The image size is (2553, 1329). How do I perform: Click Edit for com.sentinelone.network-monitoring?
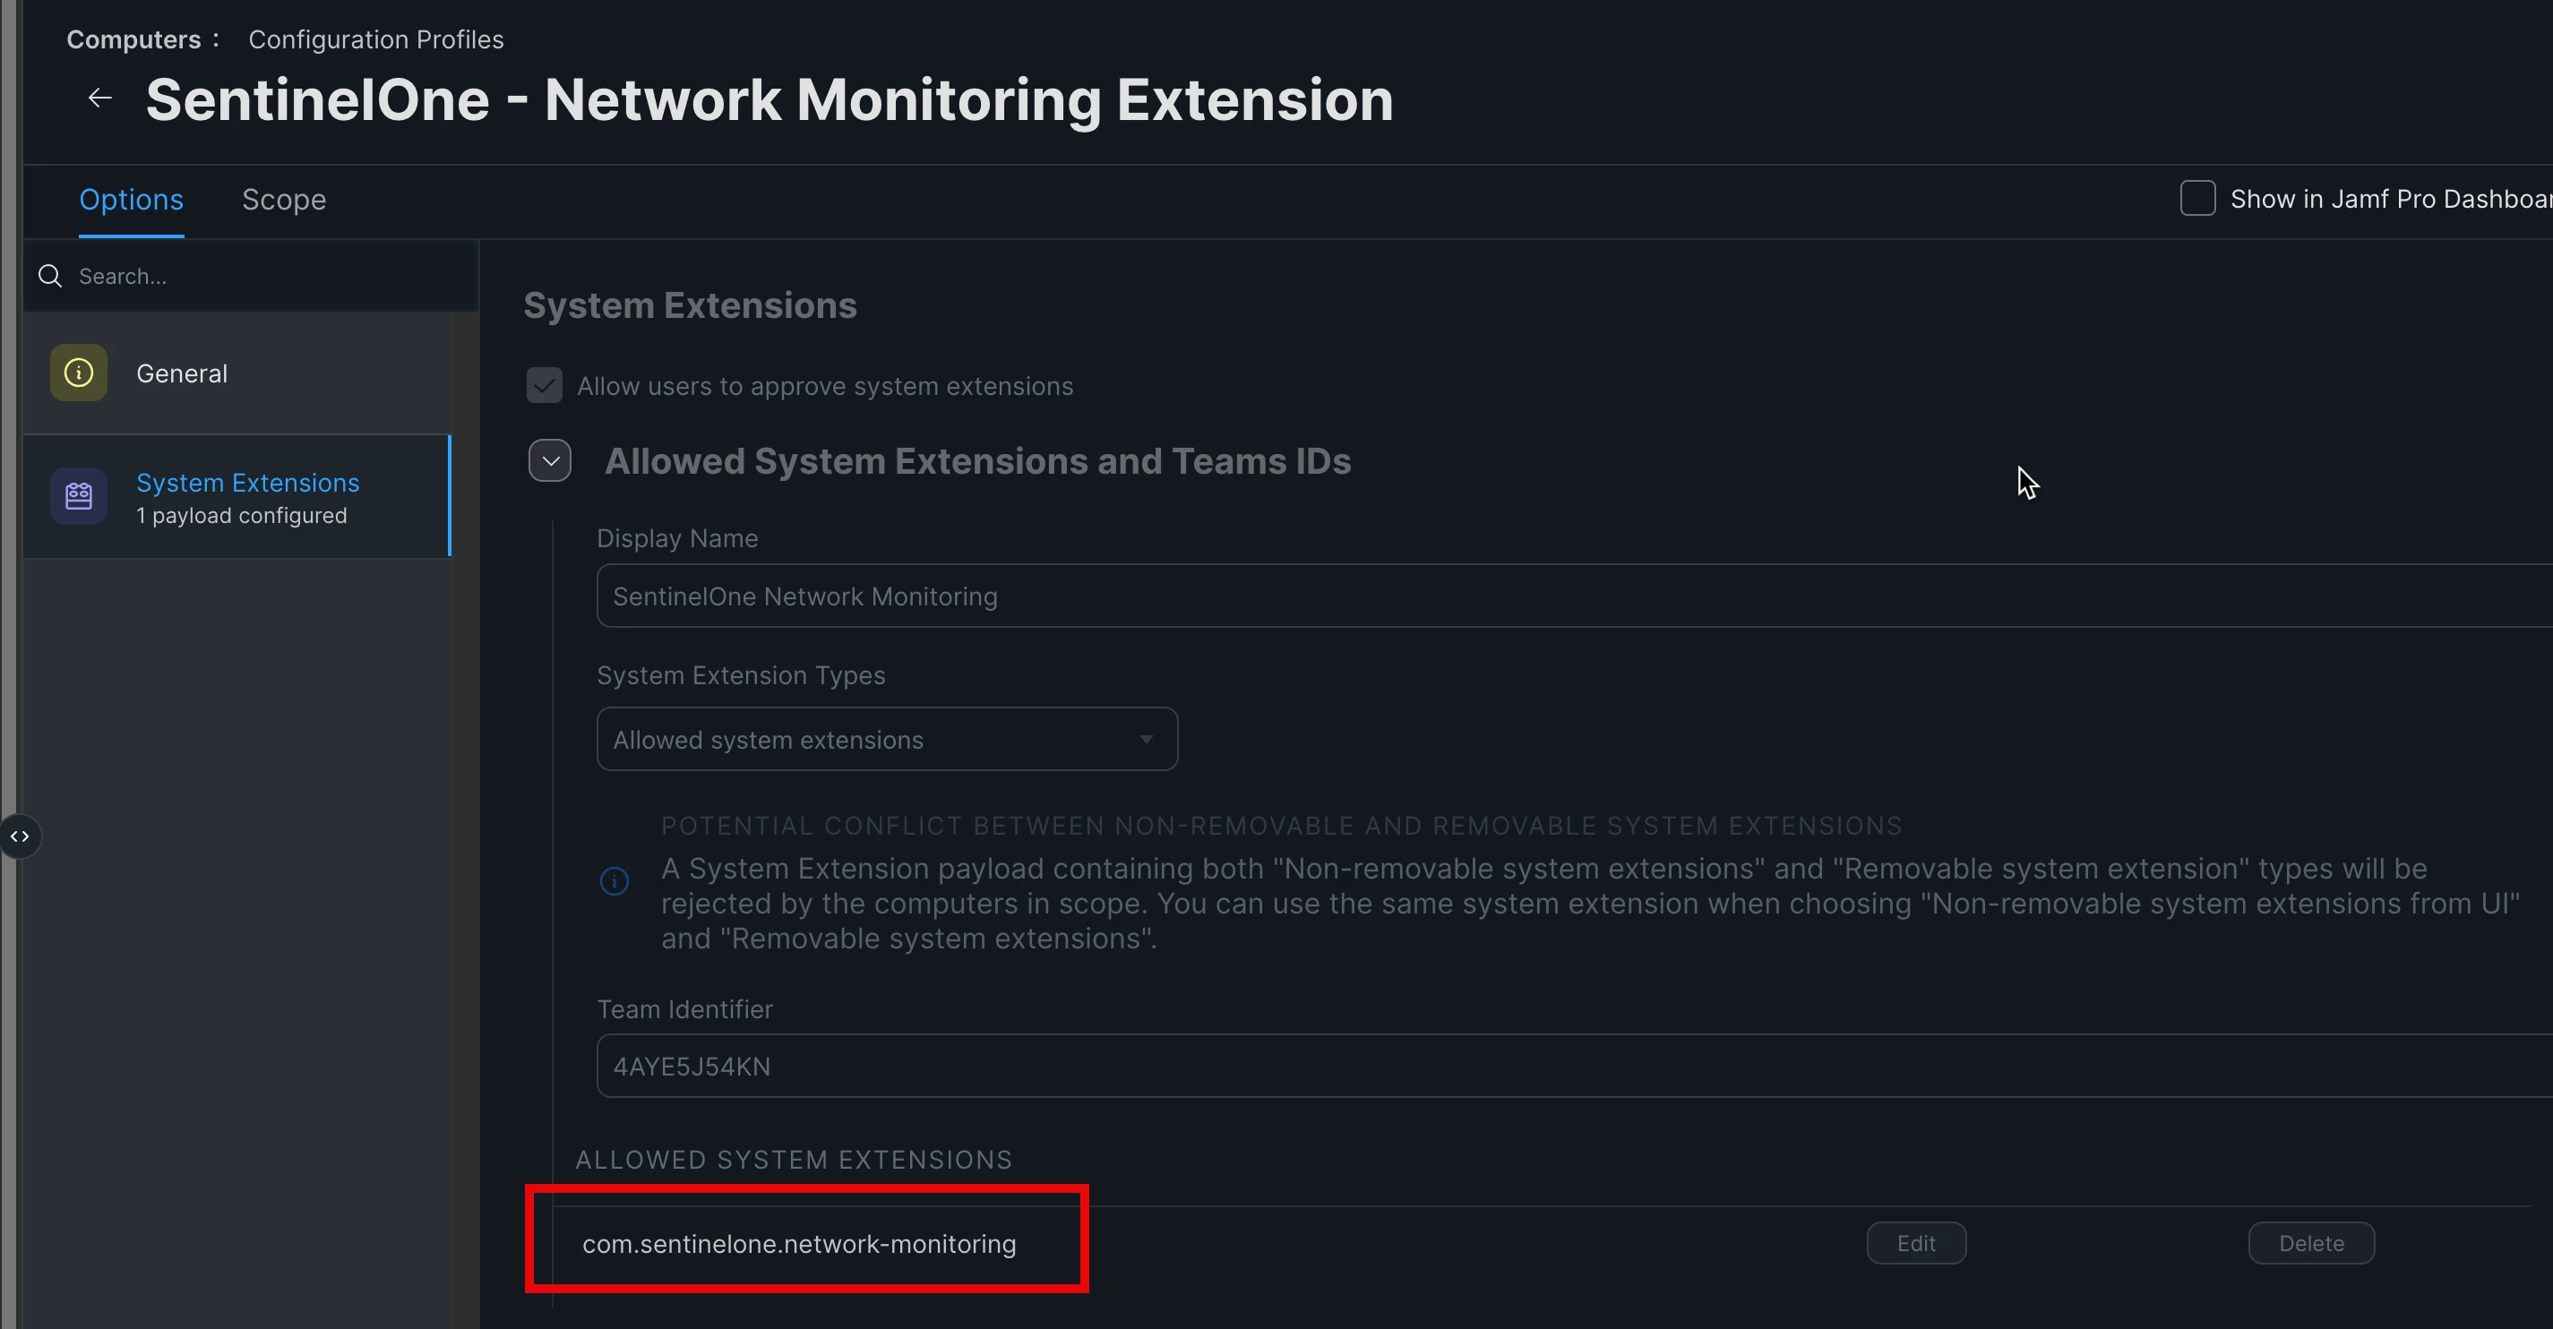coord(1916,1243)
